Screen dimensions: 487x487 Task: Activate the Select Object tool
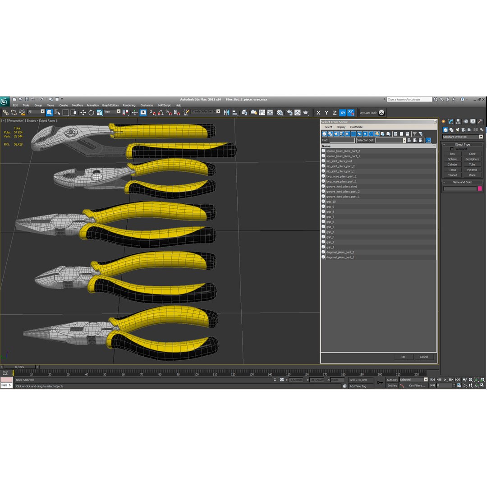click(49, 112)
